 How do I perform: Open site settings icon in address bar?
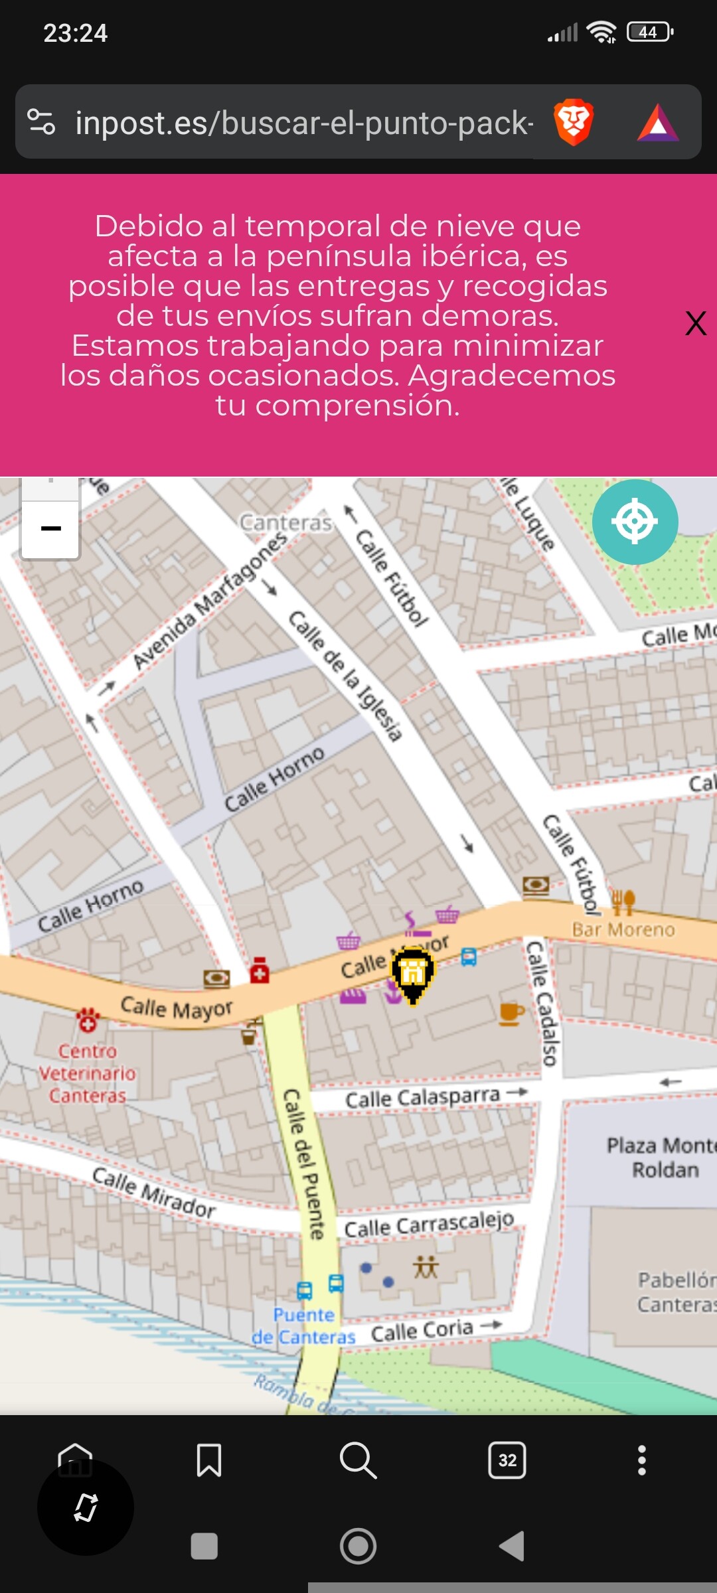(x=41, y=122)
